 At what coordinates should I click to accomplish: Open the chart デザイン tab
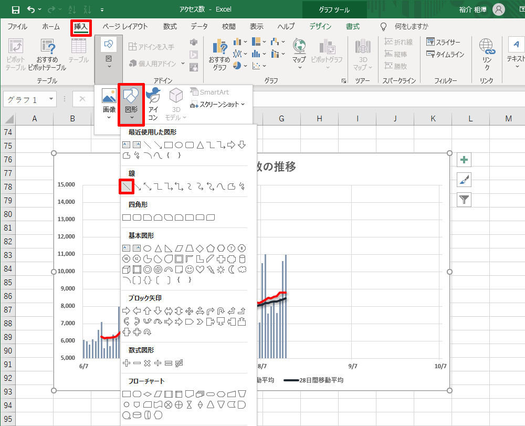(320, 26)
